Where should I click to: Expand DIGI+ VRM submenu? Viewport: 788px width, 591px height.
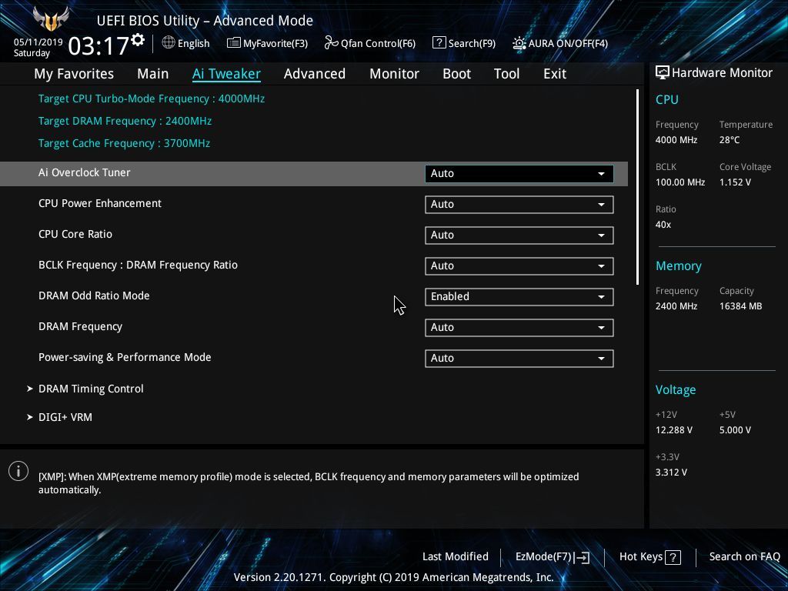tap(65, 417)
